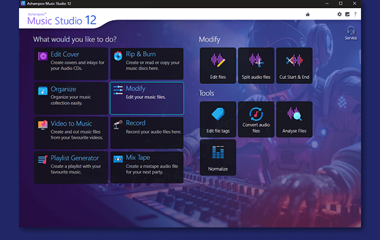Click the news icon beside the gear
Screen dimensions: 380x240
(x=347, y=15)
